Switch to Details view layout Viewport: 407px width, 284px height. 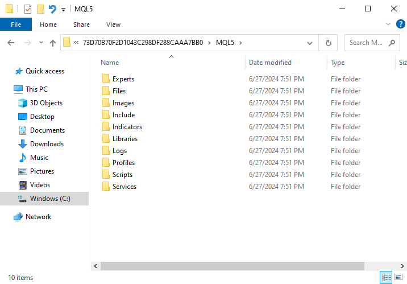(386, 278)
